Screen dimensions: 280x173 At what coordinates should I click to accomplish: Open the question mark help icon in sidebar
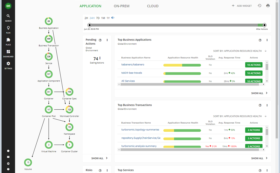pos(8,169)
